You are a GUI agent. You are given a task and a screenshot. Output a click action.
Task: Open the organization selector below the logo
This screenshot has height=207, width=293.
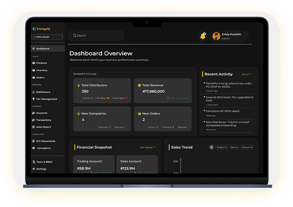47,37
